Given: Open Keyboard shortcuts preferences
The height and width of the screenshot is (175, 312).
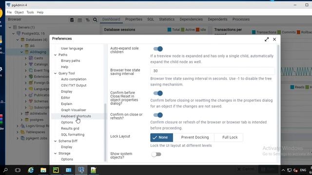Looking at the screenshot, I should pyautogui.click(x=76, y=116).
